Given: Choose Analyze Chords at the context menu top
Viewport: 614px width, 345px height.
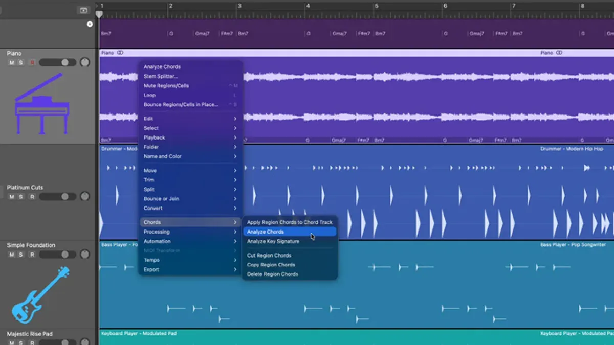Looking at the screenshot, I should (x=190, y=67).
